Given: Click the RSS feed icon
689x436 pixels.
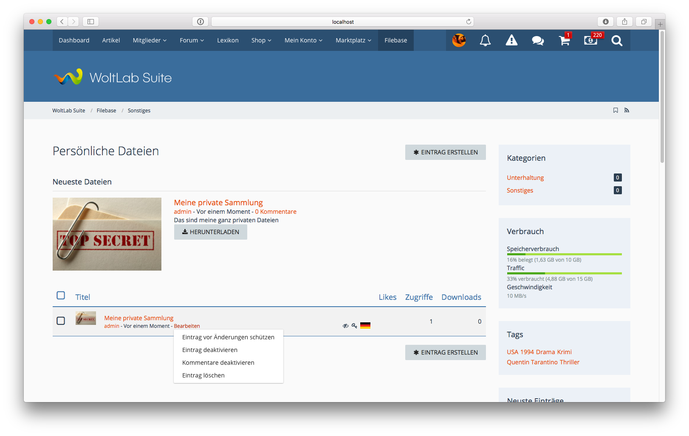Looking at the screenshot, I should click(x=627, y=110).
